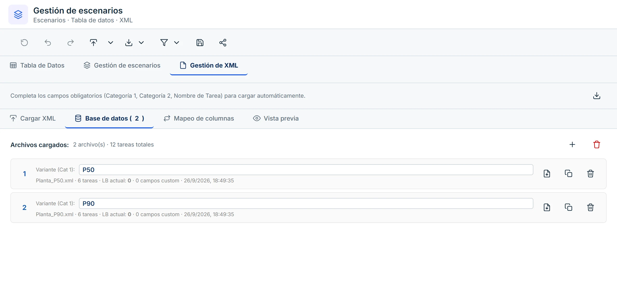The width and height of the screenshot is (617, 291).
Task: Open the Cargar XML sub-tab
Action: [x=33, y=118]
